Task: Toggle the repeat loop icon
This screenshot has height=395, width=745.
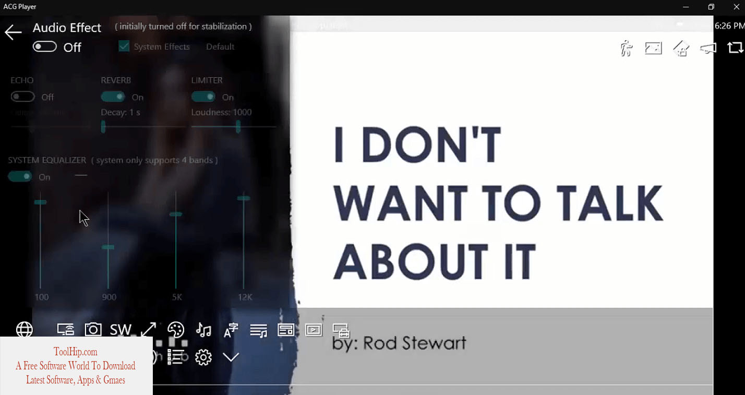Action: (x=735, y=47)
